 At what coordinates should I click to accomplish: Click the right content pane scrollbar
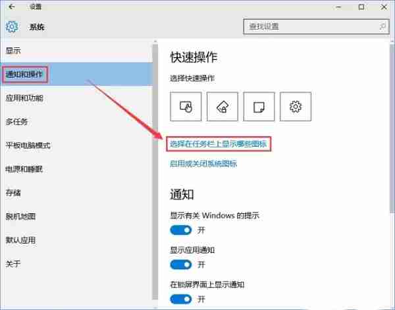392,128
